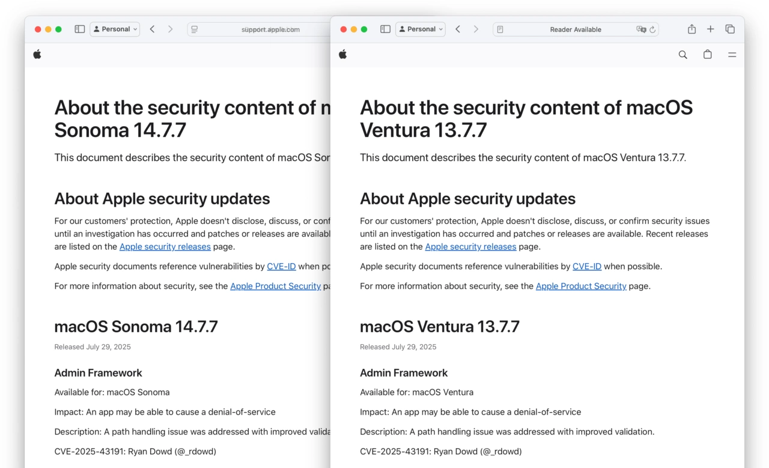The width and height of the screenshot is (769, 468).
Task: Go back in the Sonoma window
Action: pos(152,29)
